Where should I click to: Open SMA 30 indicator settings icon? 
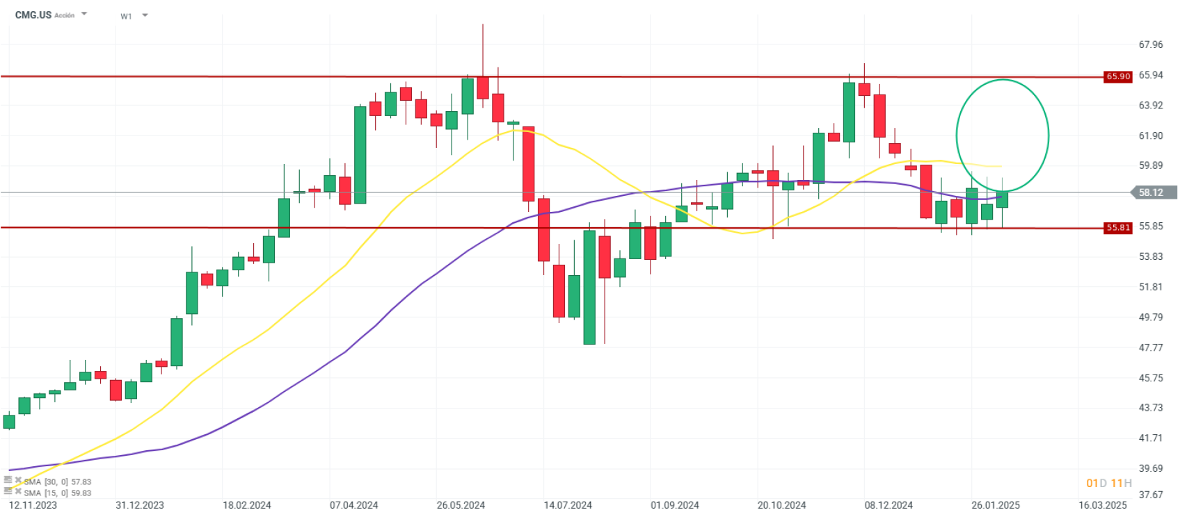click(8, 480)
